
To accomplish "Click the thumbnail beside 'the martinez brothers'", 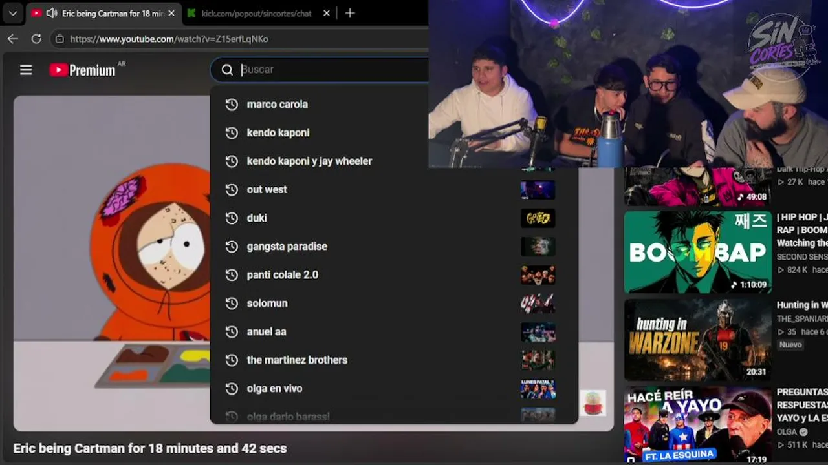I will pyautogui.click(x=538, y=360).
